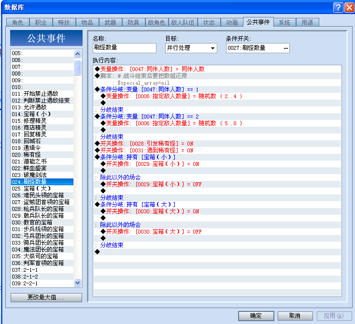
Task: Select the 条件分歧 [0047:同伴人数] == 2 line
Action: [x=217, y=117]
